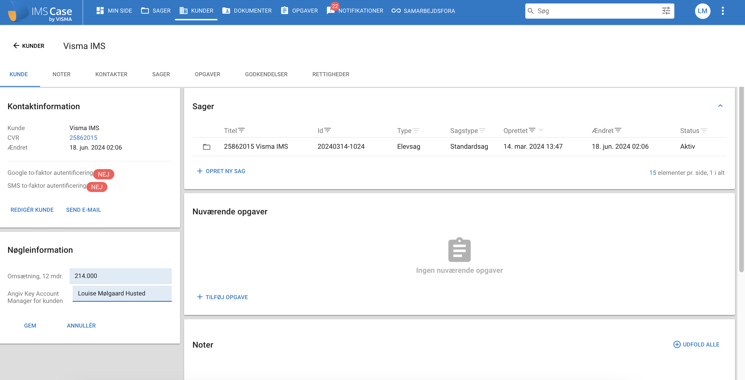Open the customer Sager tab
Screen dimensions: 745x380
click(161, 75)
